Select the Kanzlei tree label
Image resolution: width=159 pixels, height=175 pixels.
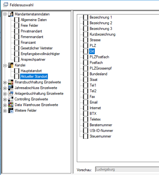pos(20,65)
